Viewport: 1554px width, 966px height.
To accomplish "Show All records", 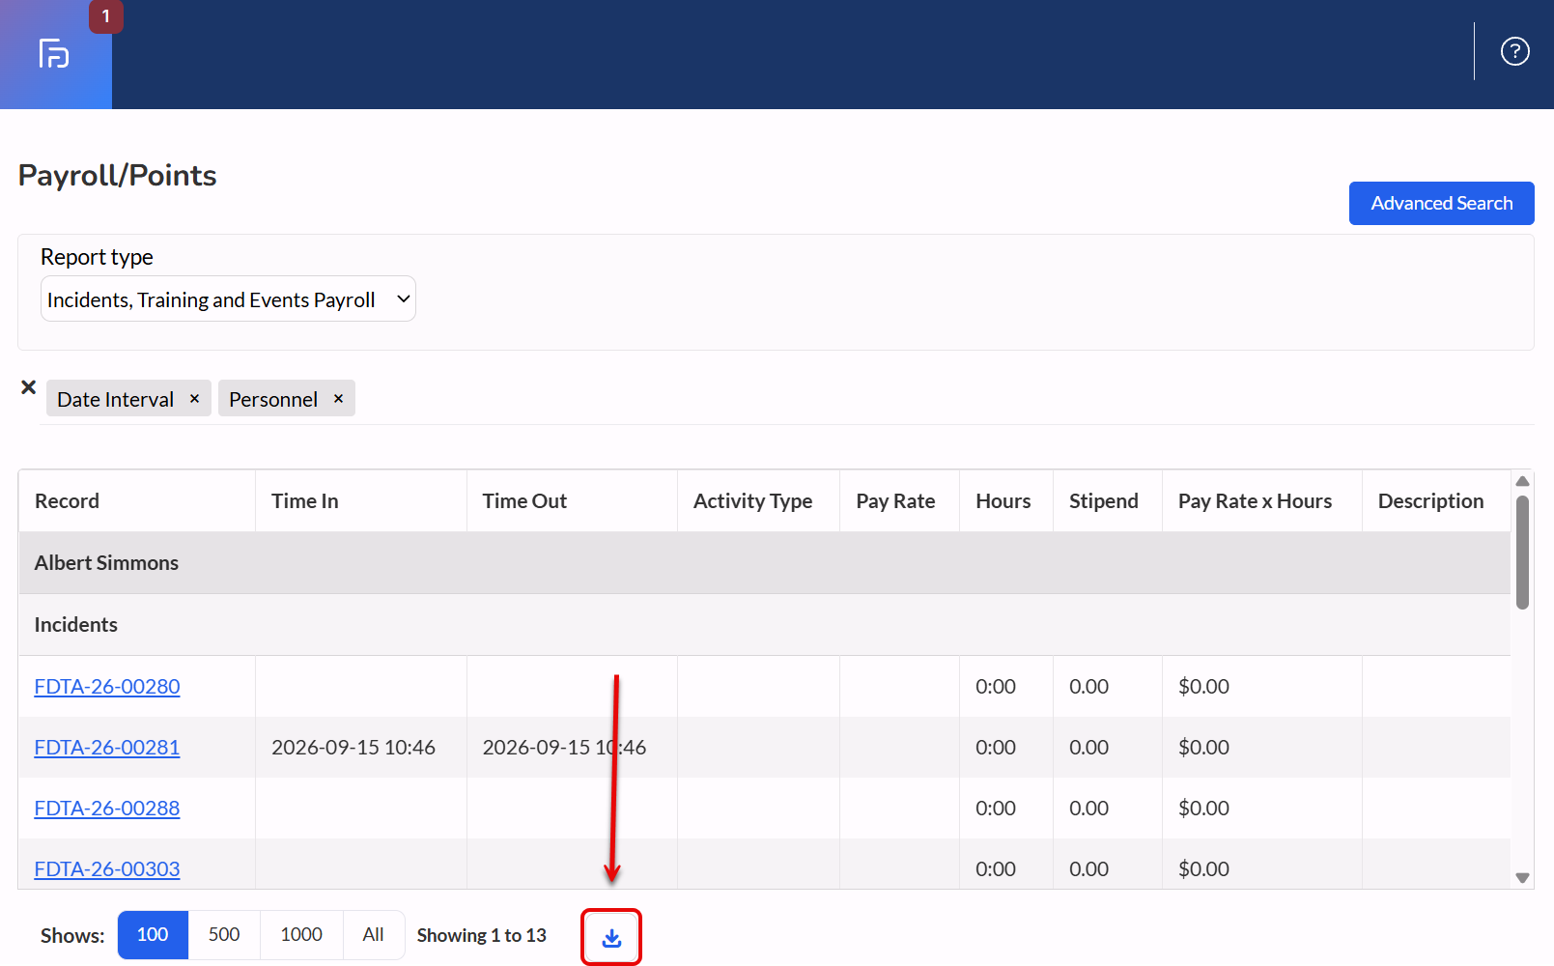I will coord(374,934).
